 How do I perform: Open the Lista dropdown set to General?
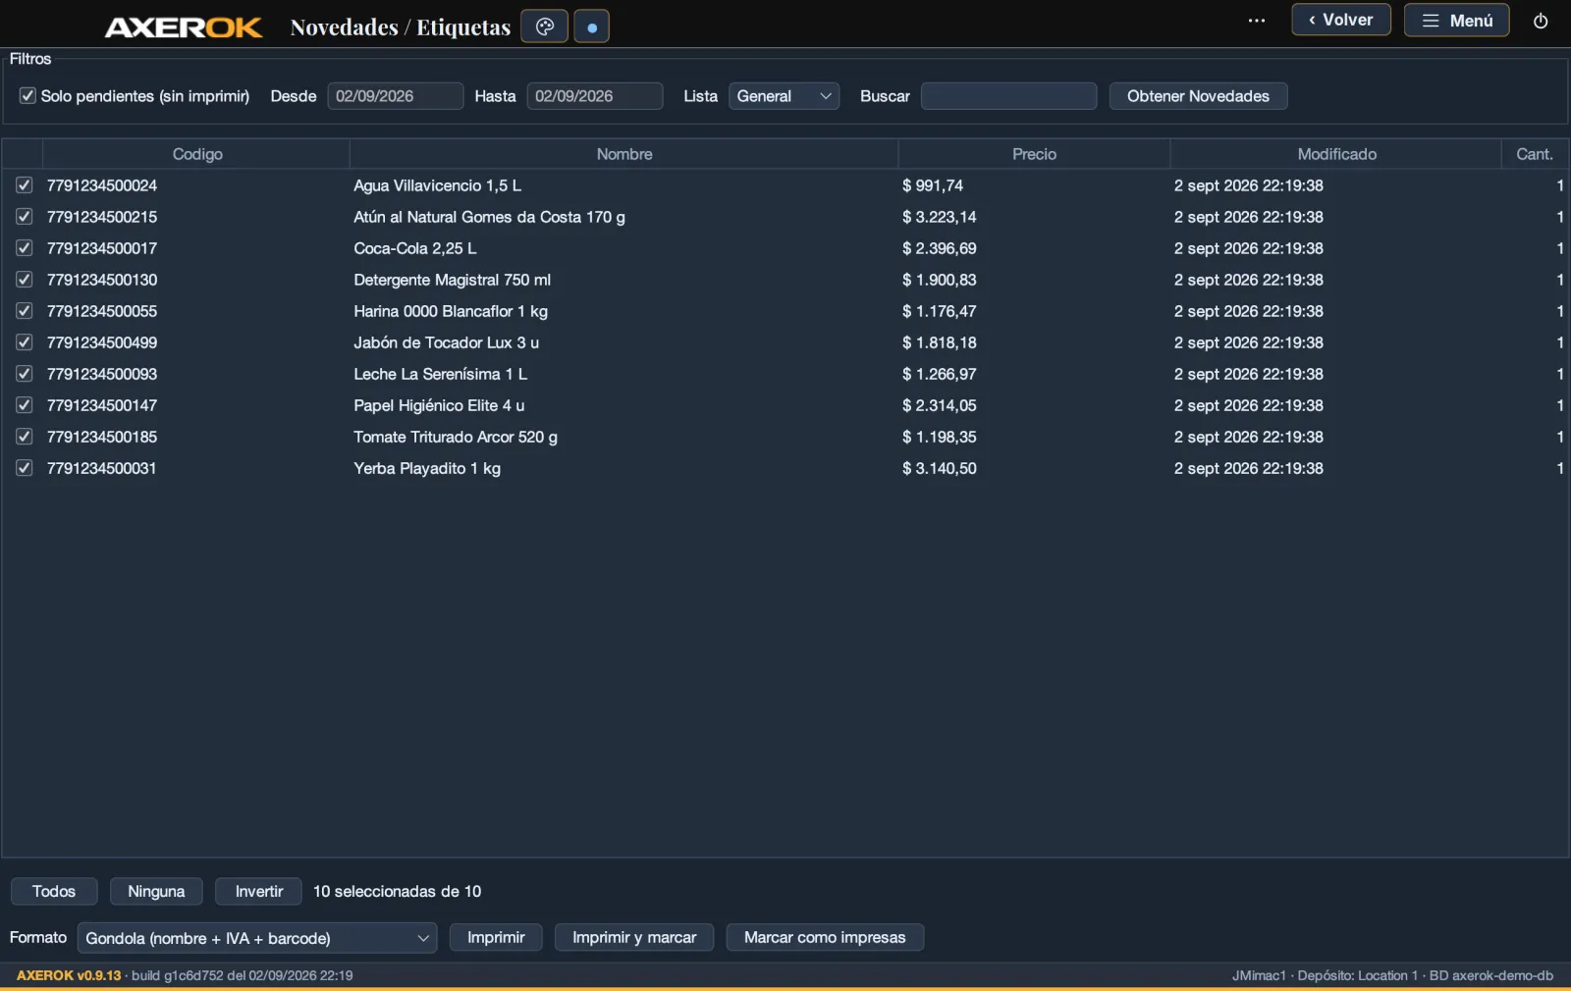tap(784, 96)
